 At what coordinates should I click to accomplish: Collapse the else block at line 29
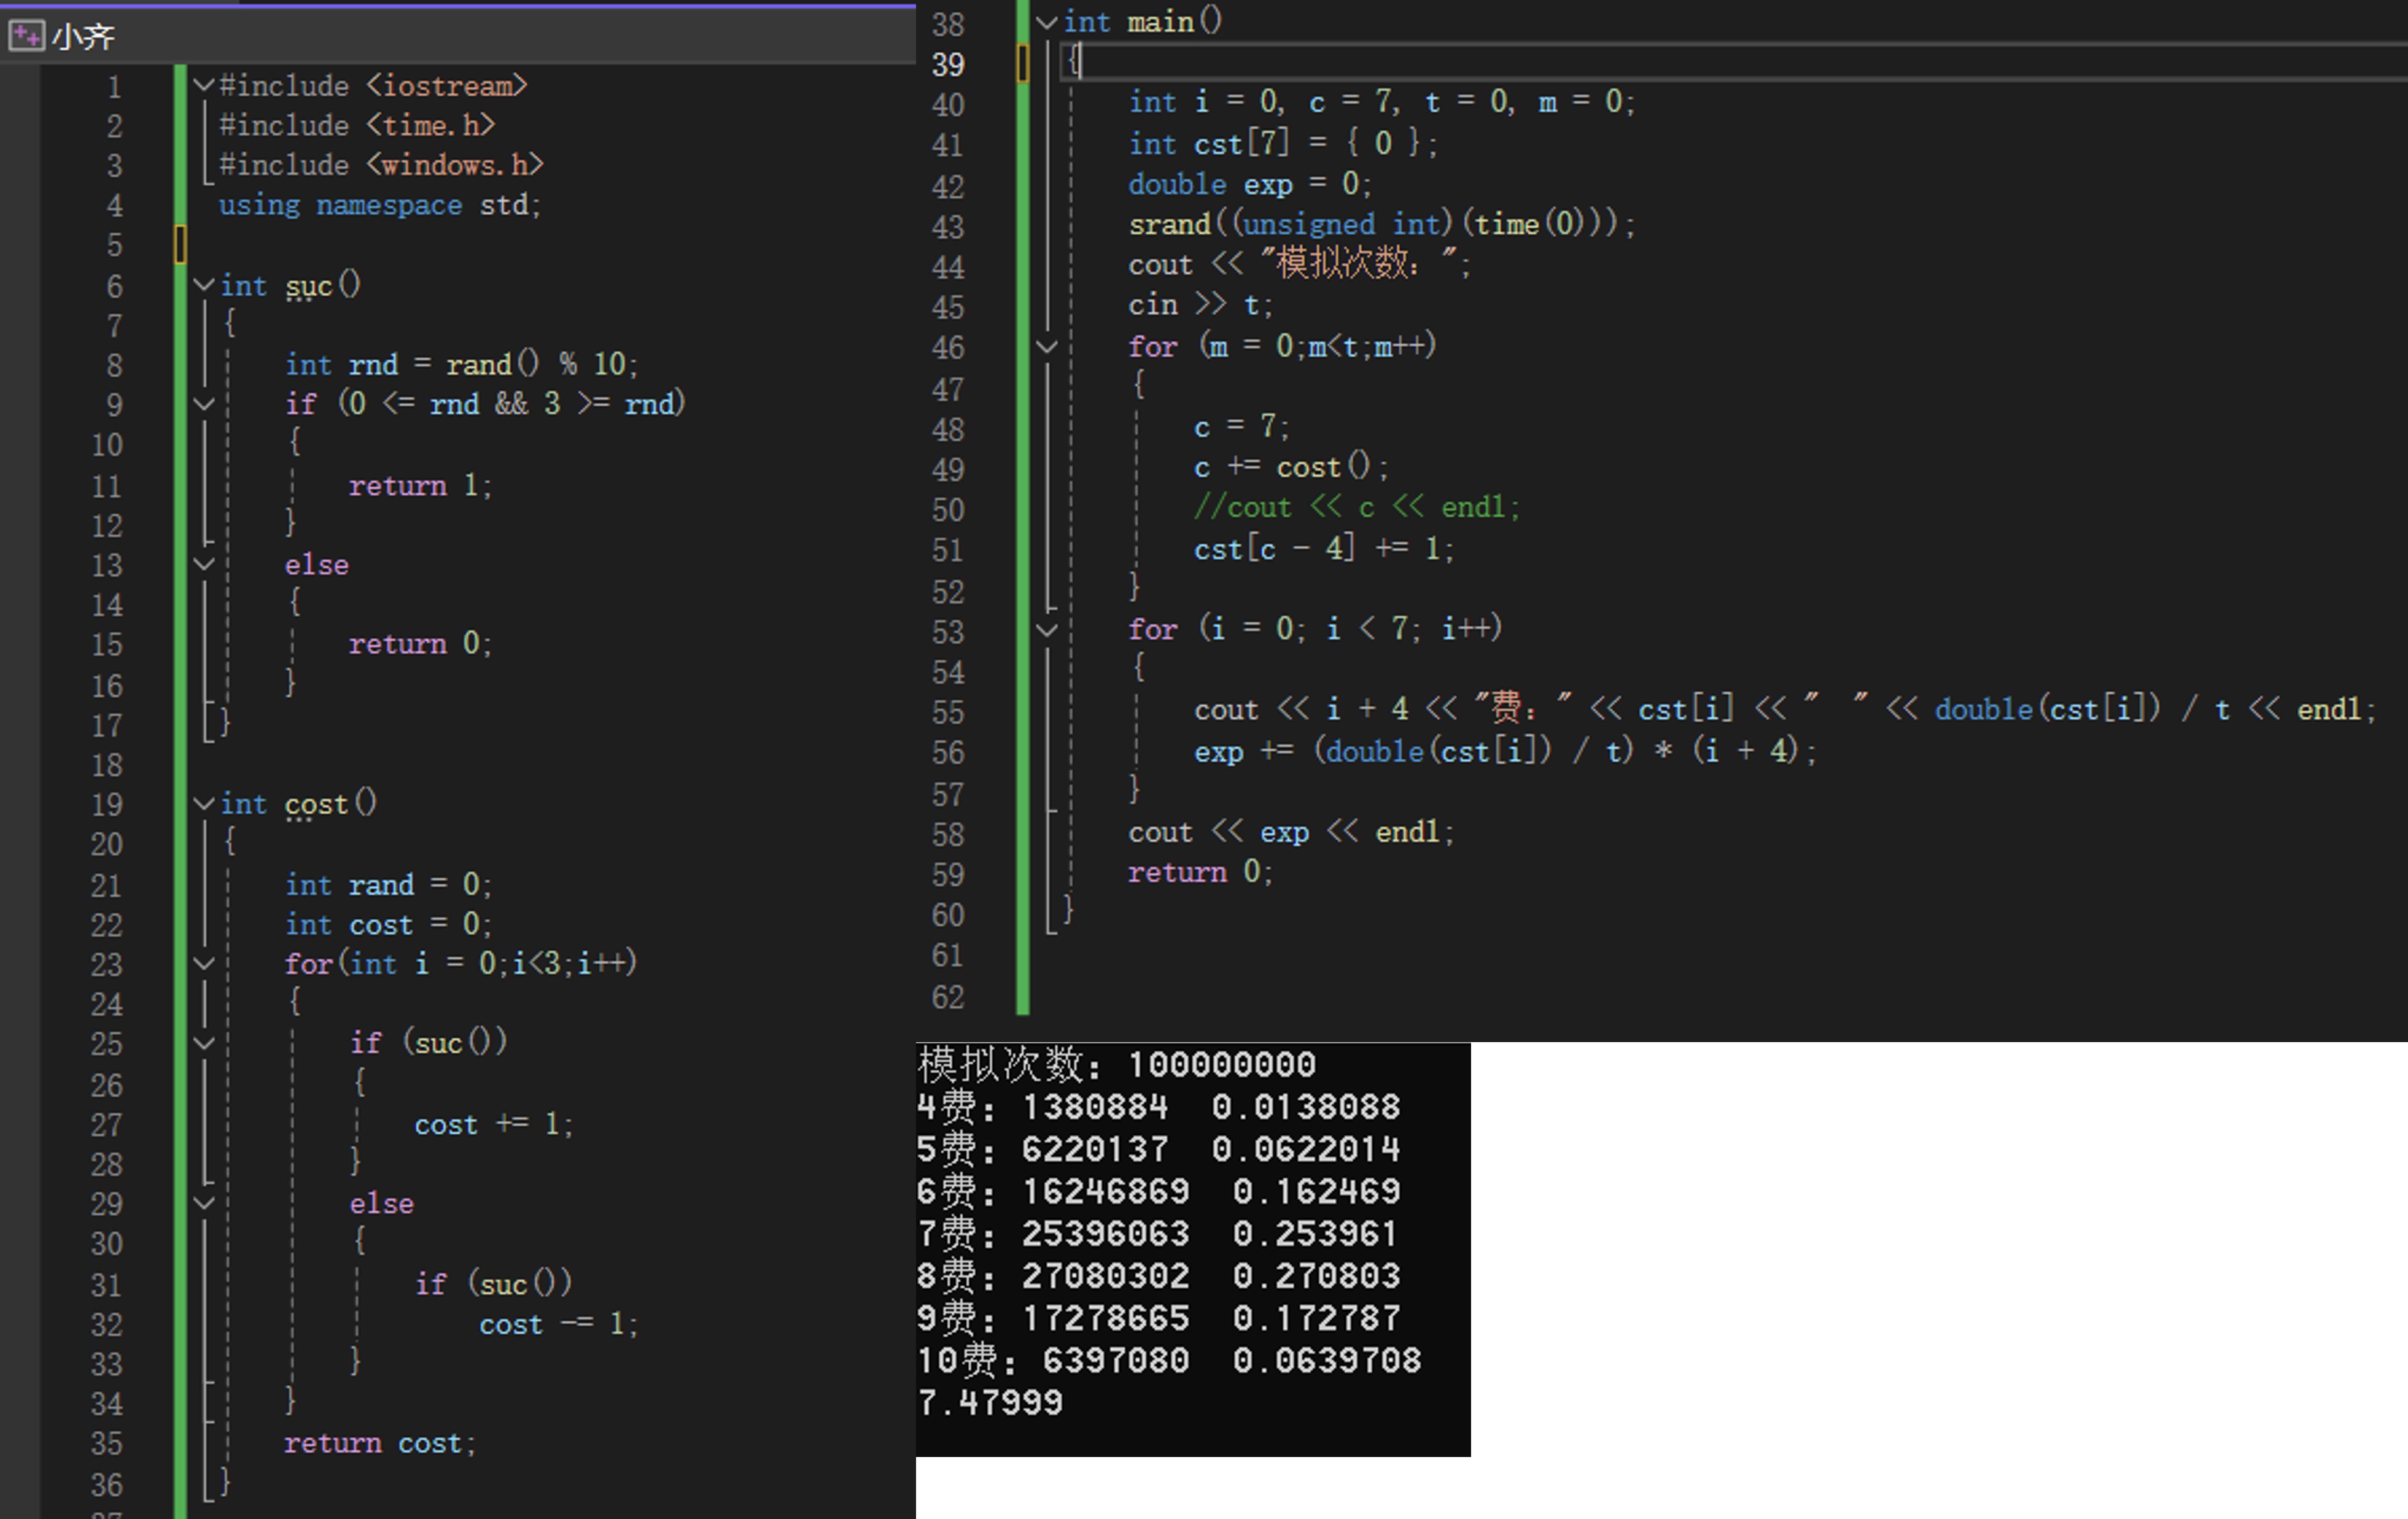click(204, 1203)
